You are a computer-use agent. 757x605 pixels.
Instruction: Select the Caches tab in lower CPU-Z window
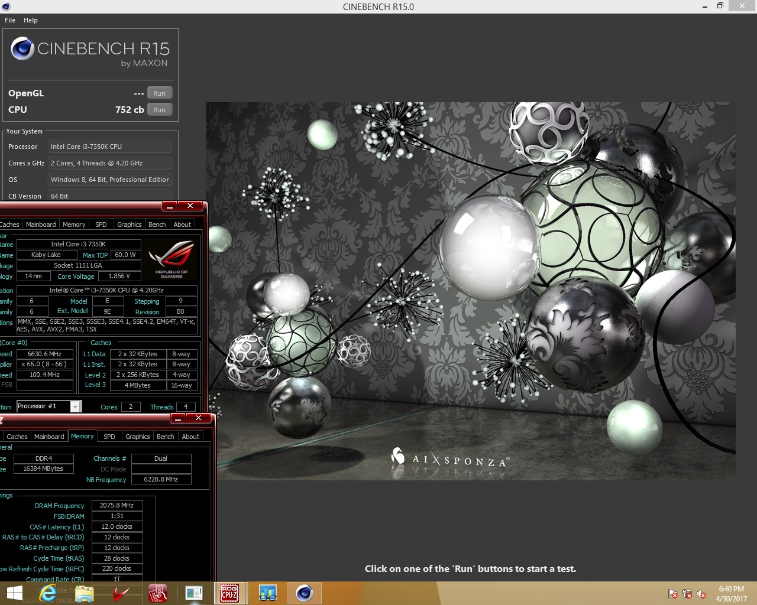tap(17, 437)
